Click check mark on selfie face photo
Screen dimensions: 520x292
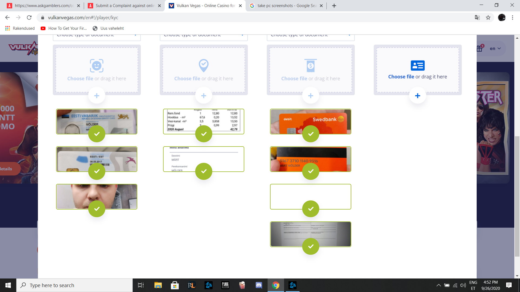coord(97,209)
